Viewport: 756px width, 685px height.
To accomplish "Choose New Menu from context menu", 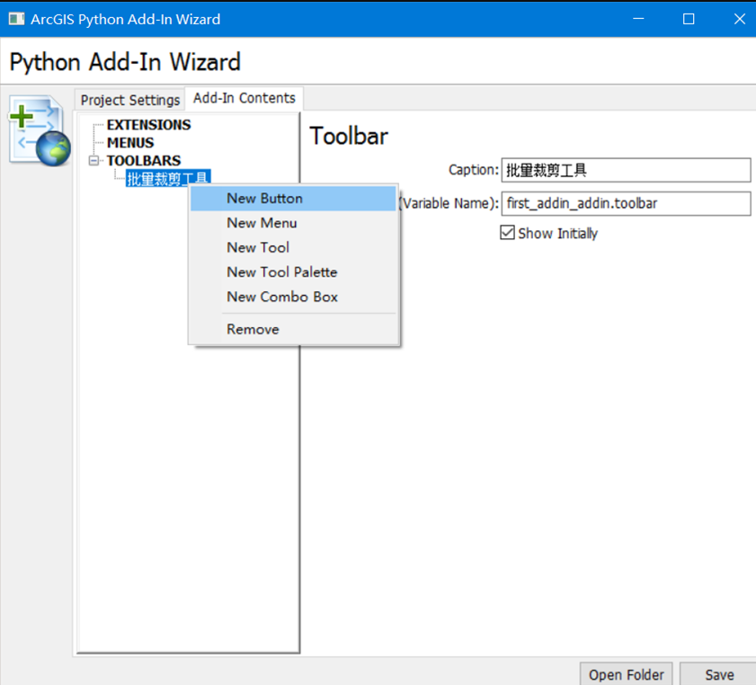I will [293, 223].
